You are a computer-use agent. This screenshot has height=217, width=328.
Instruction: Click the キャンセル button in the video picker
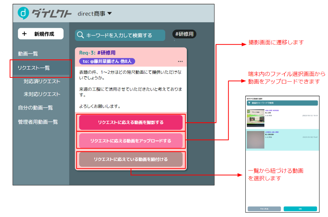click(x=264, y=209)
